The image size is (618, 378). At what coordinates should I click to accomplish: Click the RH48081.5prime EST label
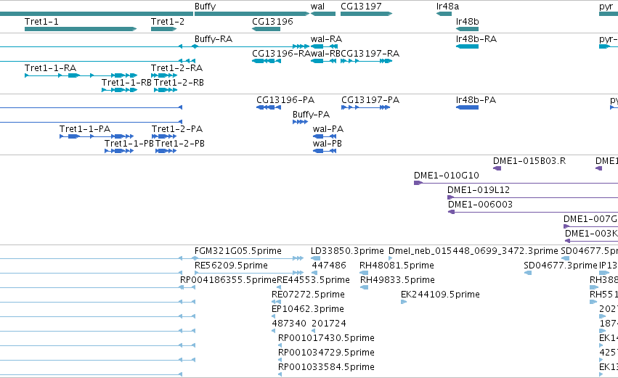pyautogui.click(x=397, y=266)
